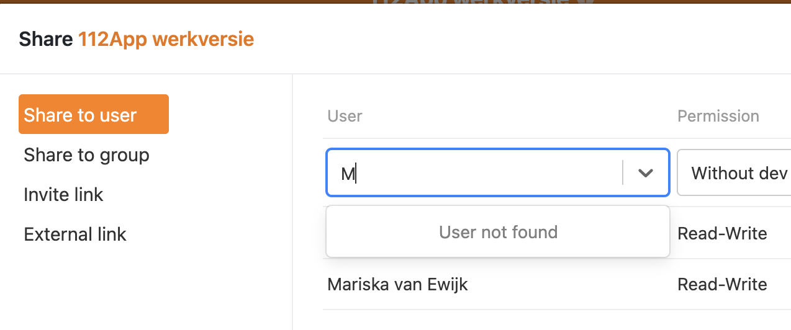Click the User column header
791x330 pixels.
coord(345,116)
